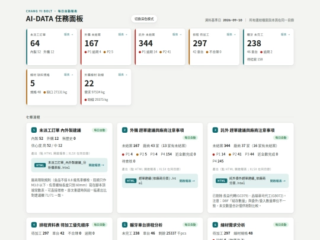Select the 22 figure on 外購線材 card
Screen dimensions: 320x240
(x=89, y=84)
